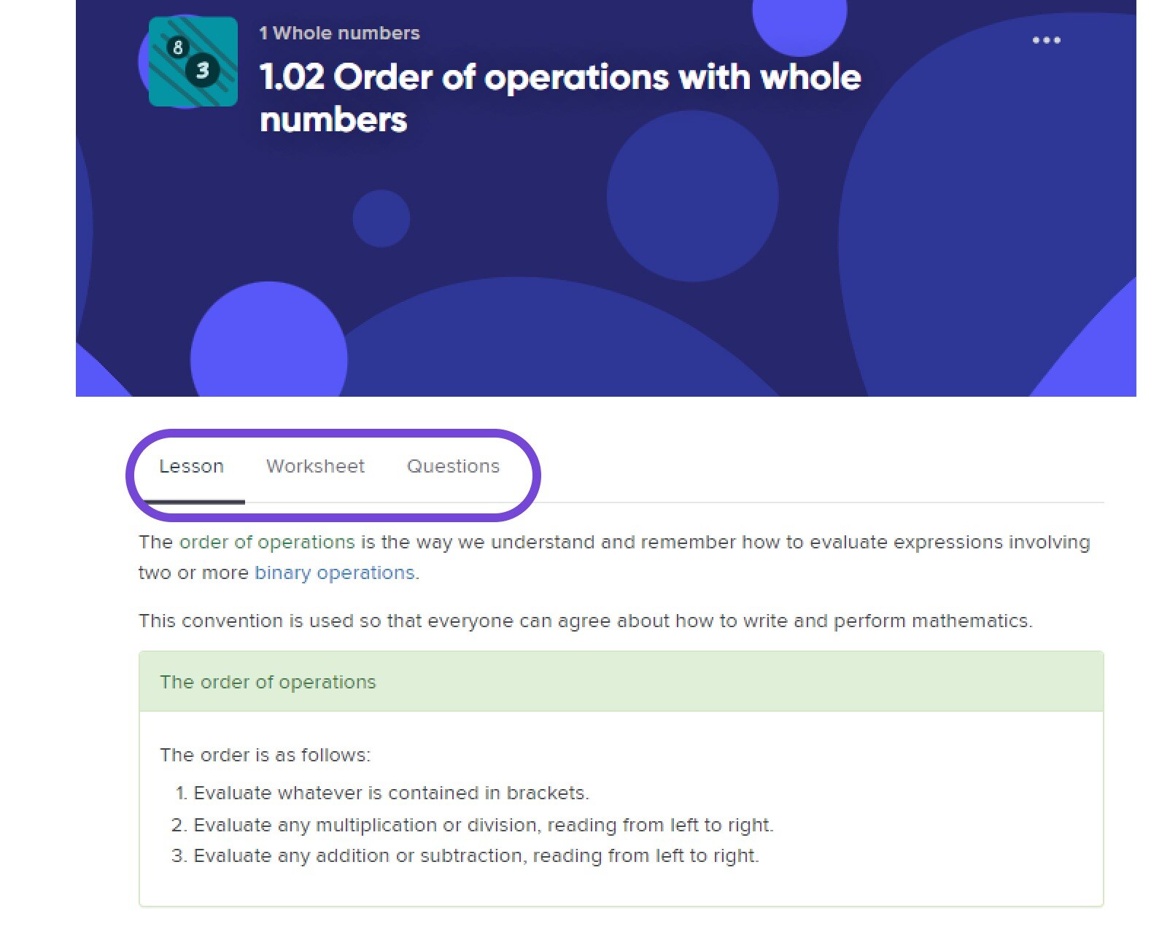Click the "This convention is used" paragraph

click(x=585, y=621)
